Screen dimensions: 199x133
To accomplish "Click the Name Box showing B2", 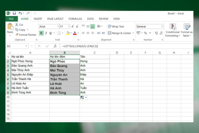I will point(16,46).
